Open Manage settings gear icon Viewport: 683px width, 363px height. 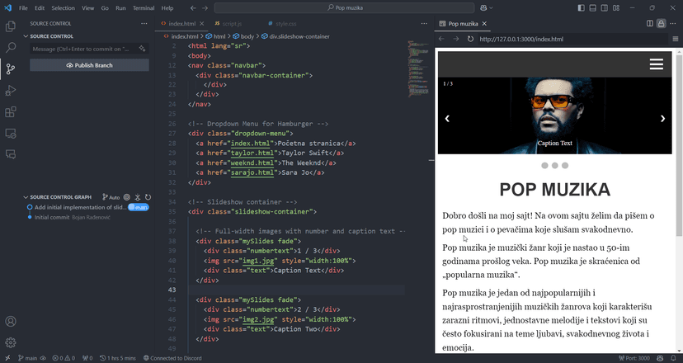(11, 342)
